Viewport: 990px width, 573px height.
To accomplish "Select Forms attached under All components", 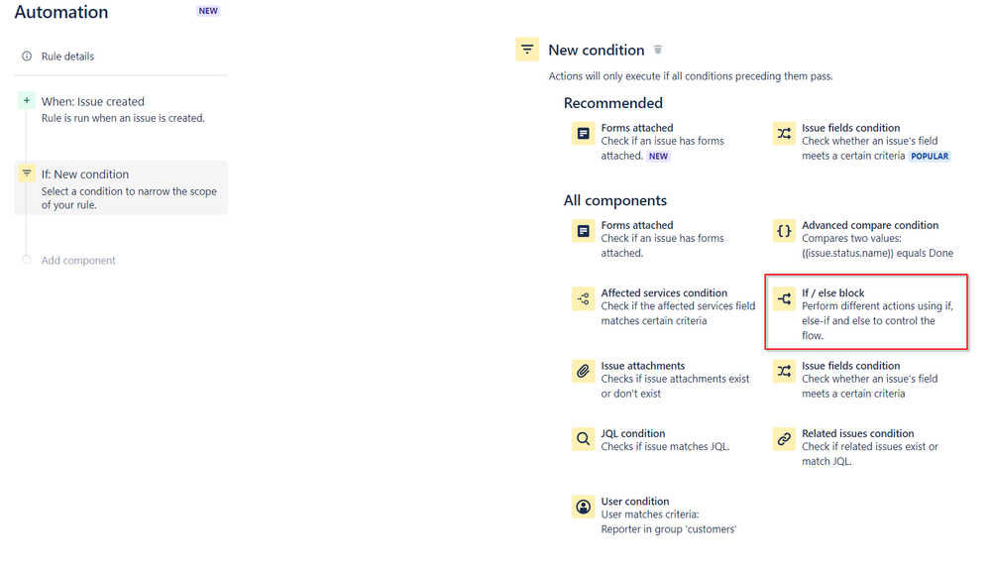I will click(x=638, y=225).
